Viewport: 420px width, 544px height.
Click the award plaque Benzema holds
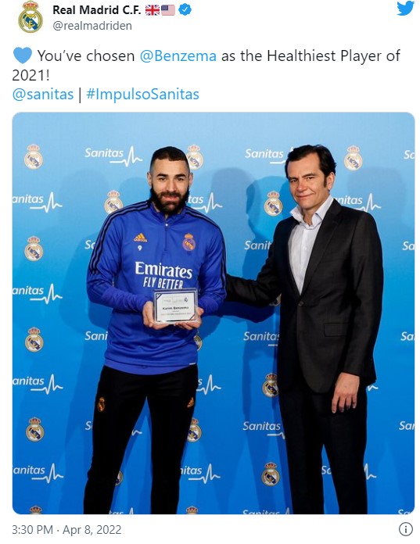pos(176,306)
